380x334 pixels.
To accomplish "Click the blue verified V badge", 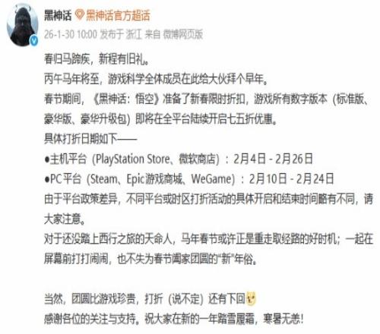I will pyautogui.click(x=34, y=41).
